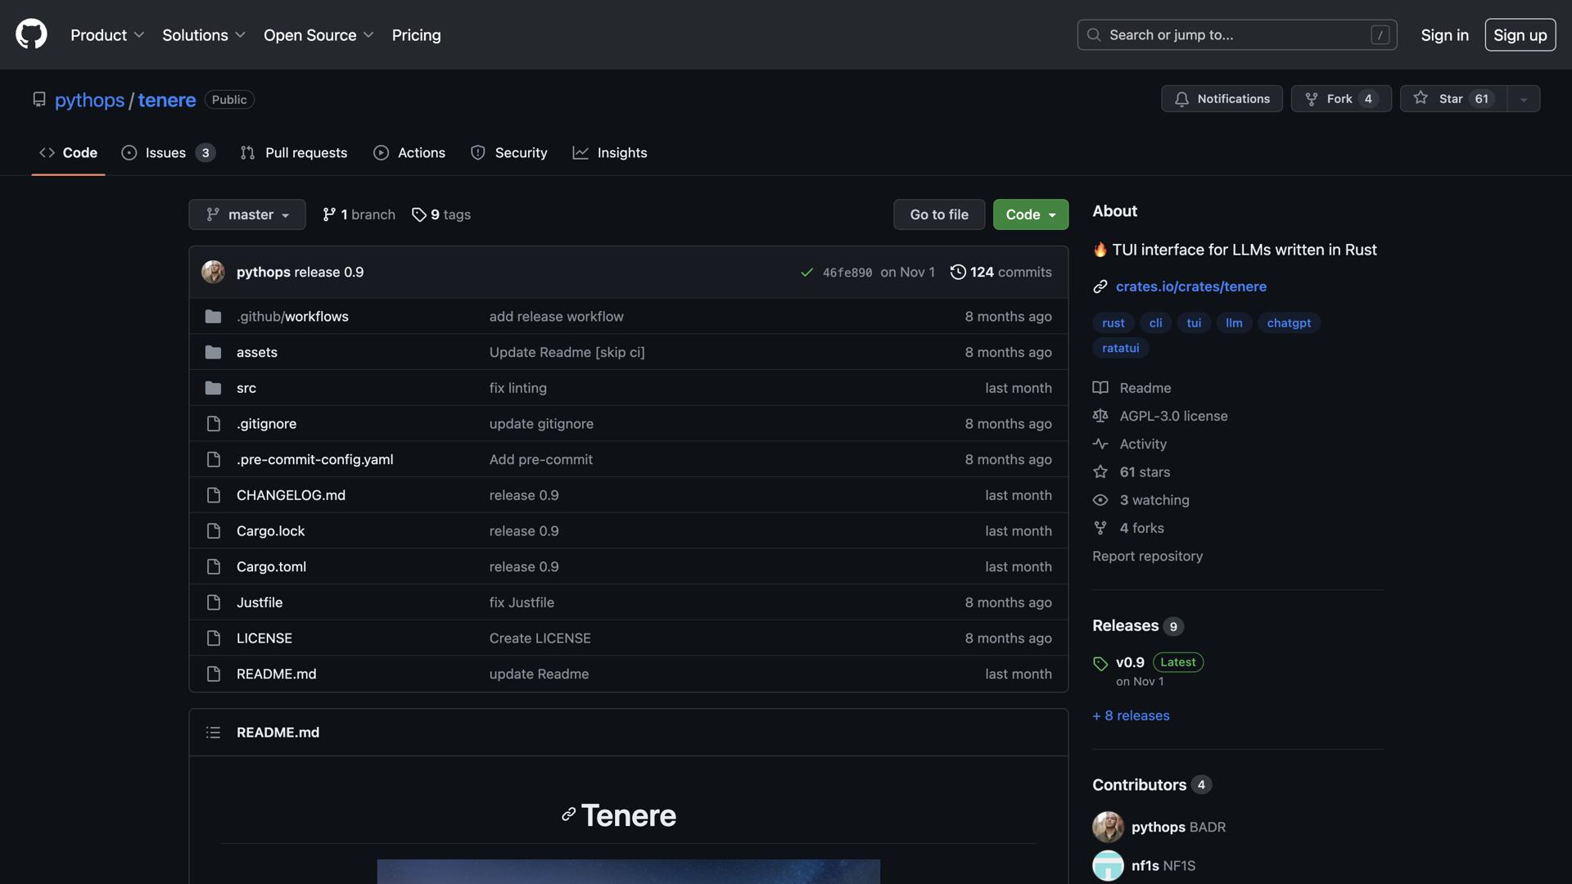Click the Go to file button
The height and width of the screenshot is (884, 1572).
[938, 214]
